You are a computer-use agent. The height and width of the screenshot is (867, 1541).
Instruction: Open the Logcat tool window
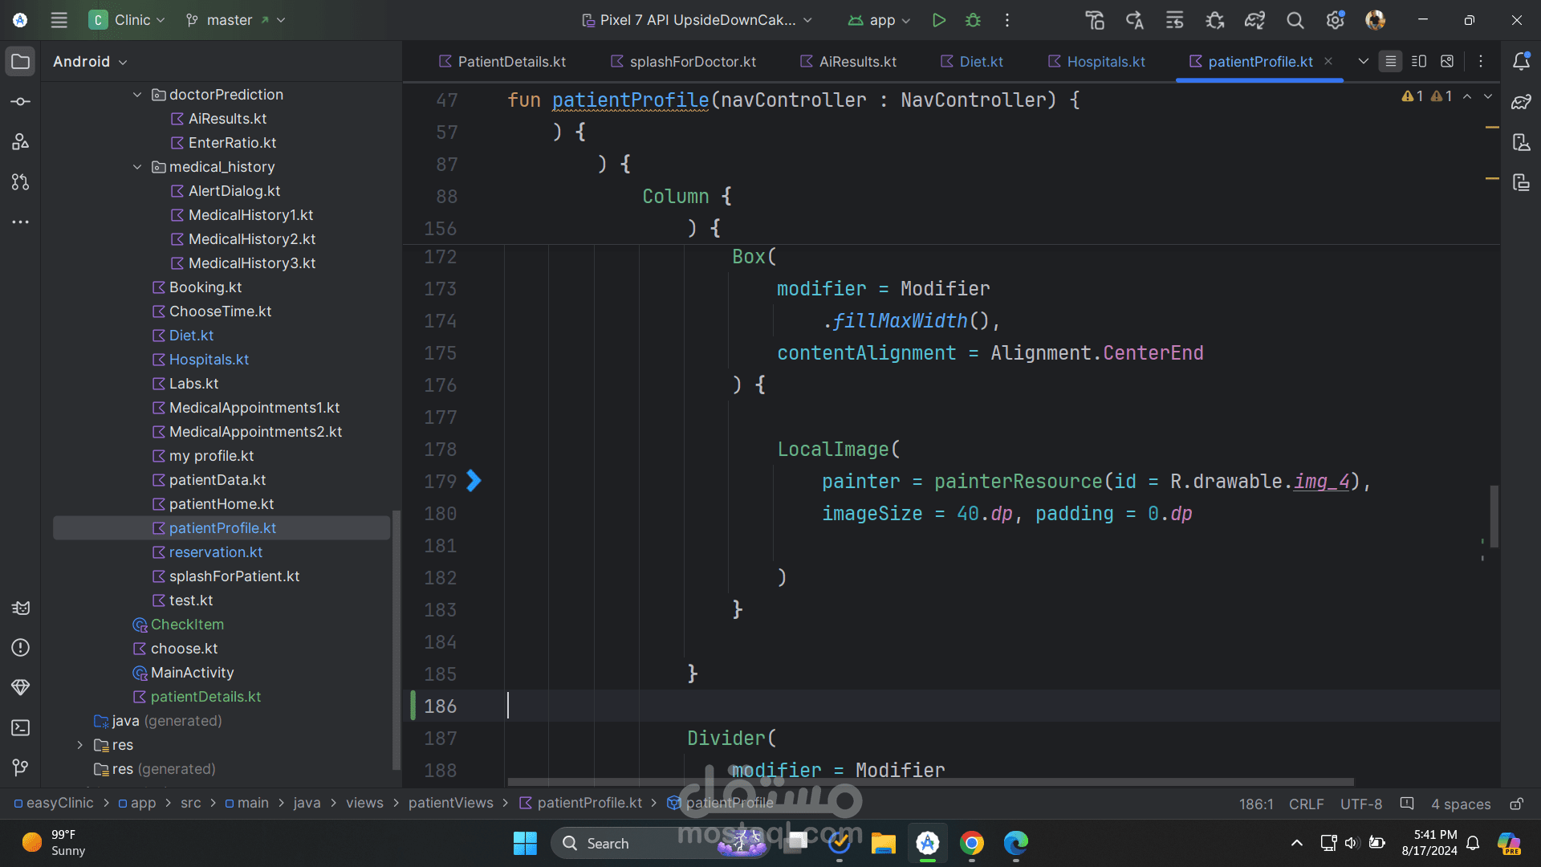tap(21, 608)
